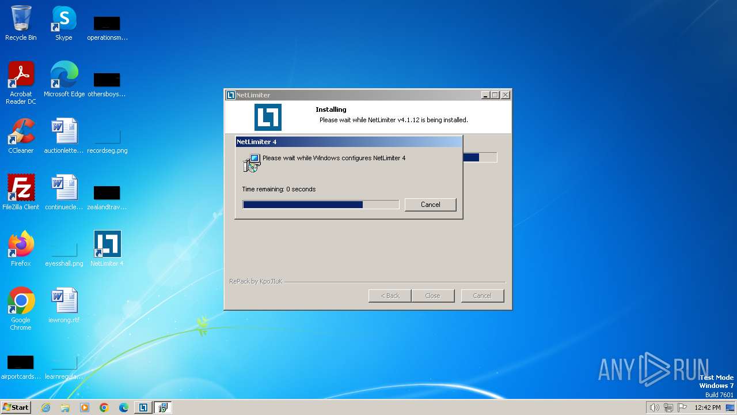Click the disabled Cancel button in installer

[482, 296]
